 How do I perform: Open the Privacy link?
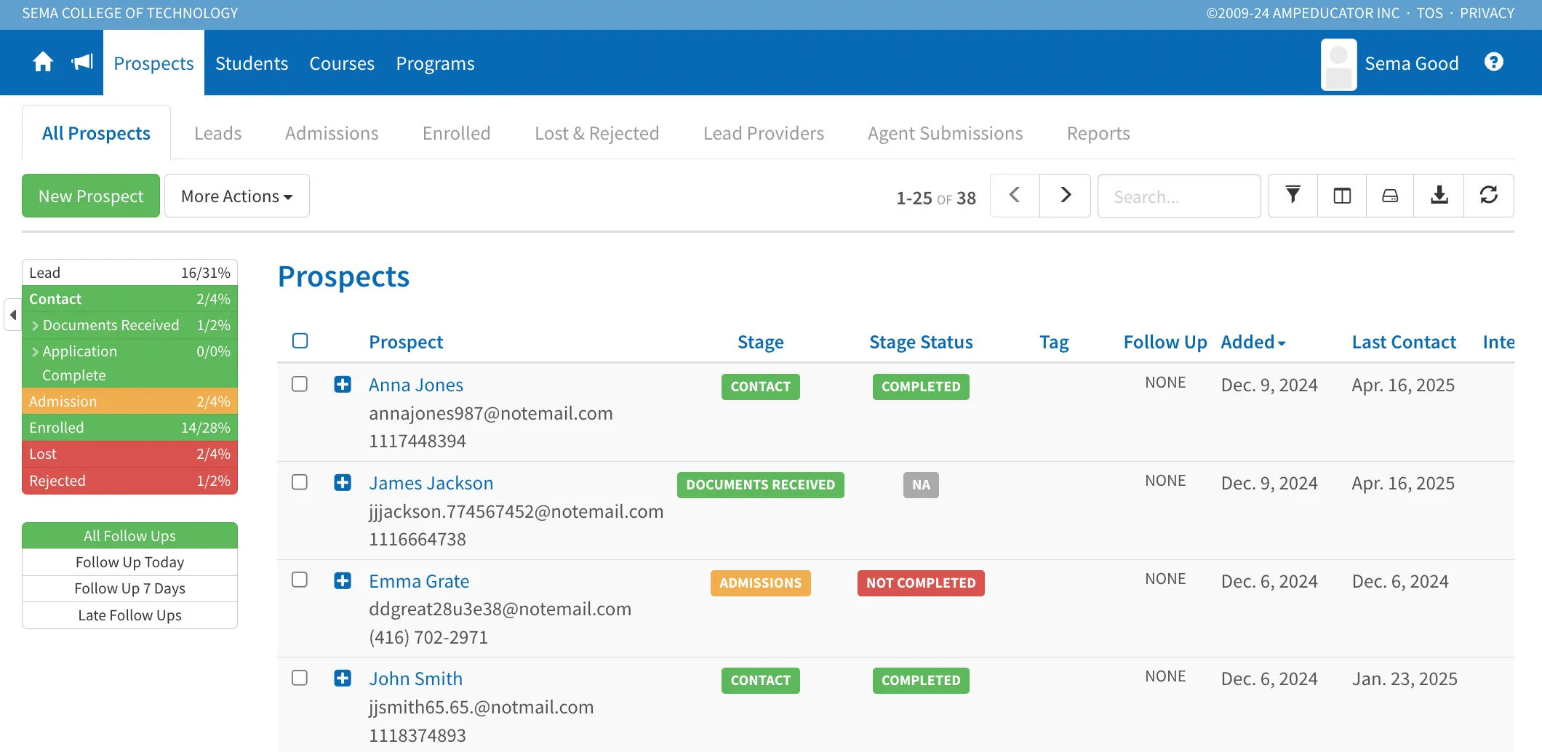1487,13
